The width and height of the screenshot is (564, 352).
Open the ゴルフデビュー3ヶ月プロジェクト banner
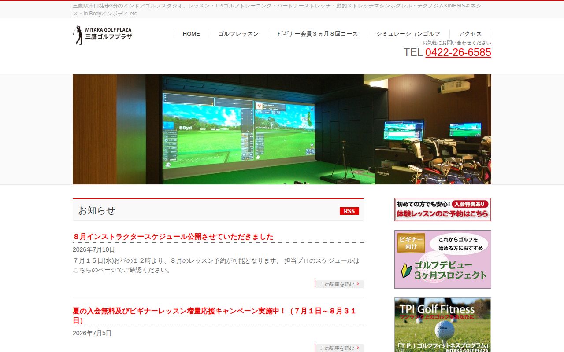click(443, 259)
